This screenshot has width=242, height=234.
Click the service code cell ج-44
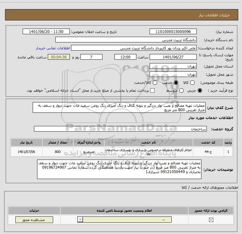click(208, 152)
